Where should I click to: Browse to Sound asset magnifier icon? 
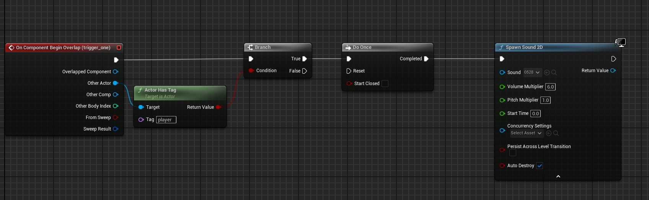(554, 73)
